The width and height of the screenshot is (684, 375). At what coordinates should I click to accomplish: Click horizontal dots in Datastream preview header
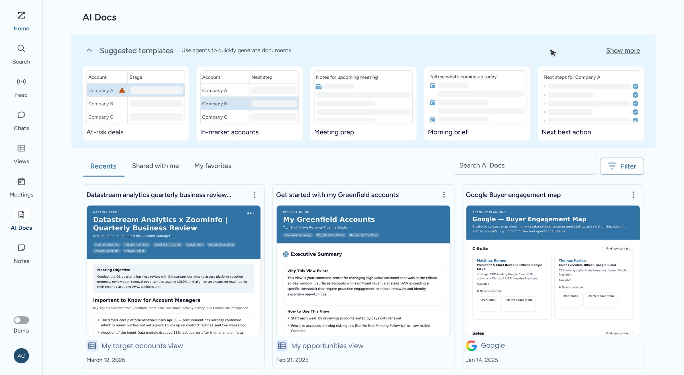pyautogui.click(x=251, y=213)
